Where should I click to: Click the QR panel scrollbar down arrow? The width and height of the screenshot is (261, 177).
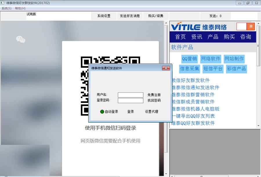(x=166, y=174)
